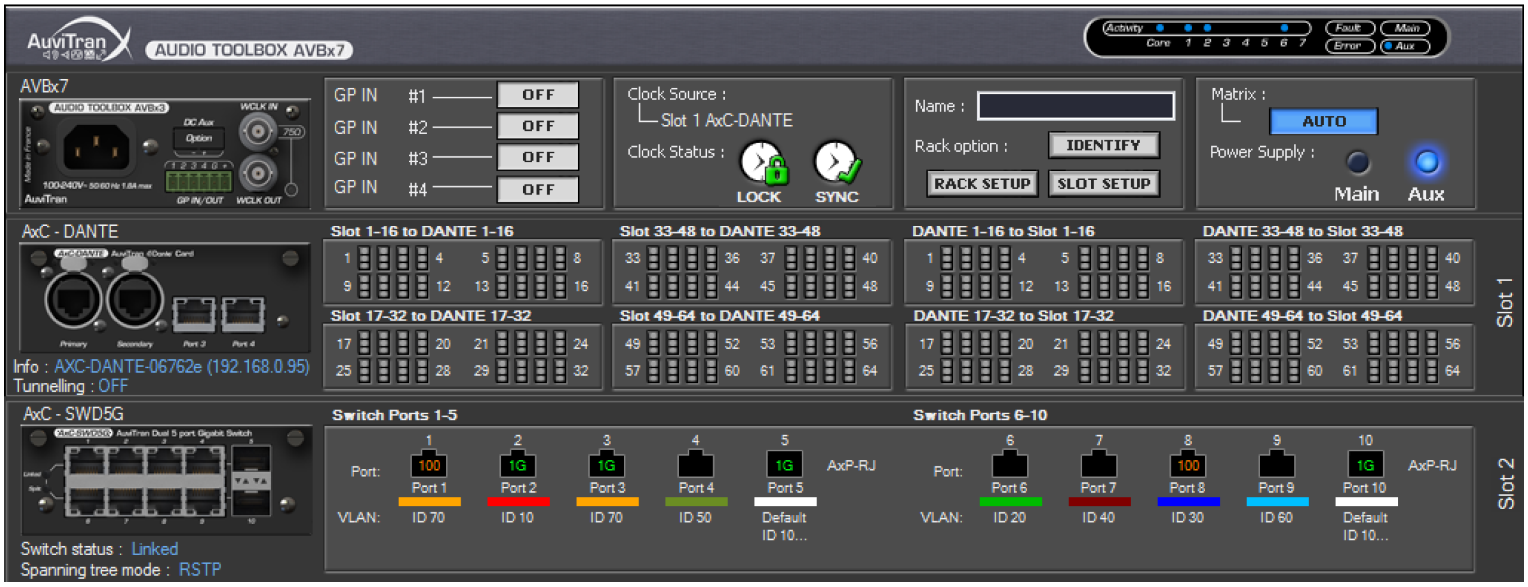Toggle GP IN #1 OFF button

click(x=538, y=95)
